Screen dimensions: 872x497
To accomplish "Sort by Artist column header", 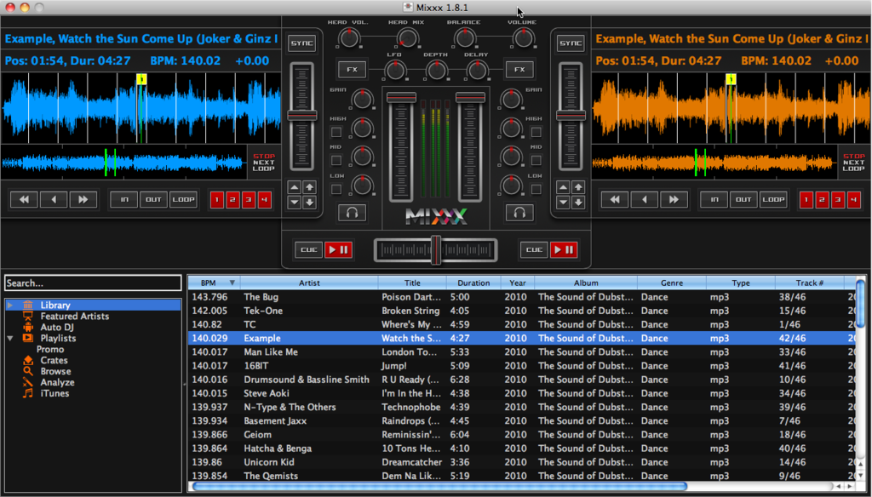I will (x=309, y=283).
